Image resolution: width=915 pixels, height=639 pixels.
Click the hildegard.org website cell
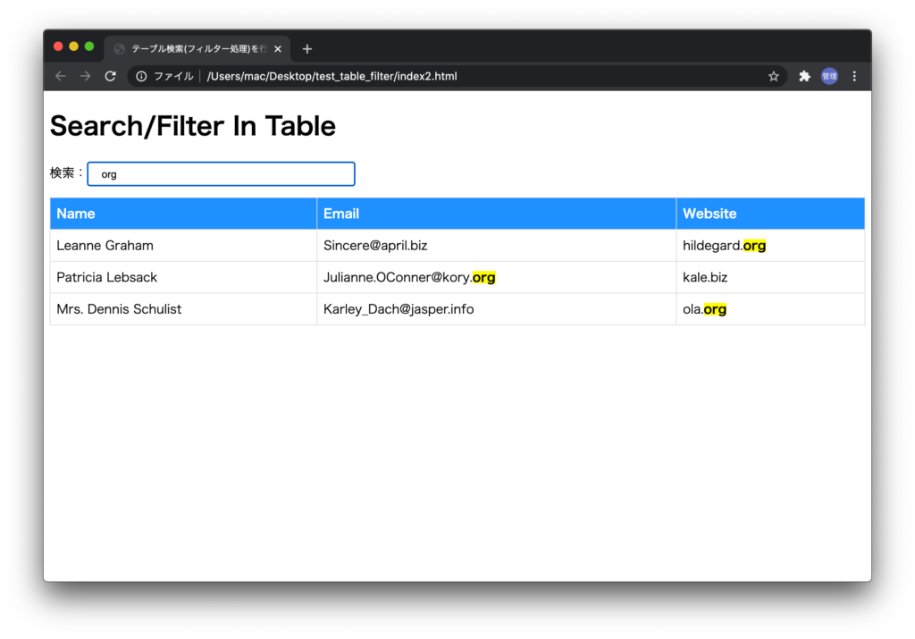click(770, 246)
